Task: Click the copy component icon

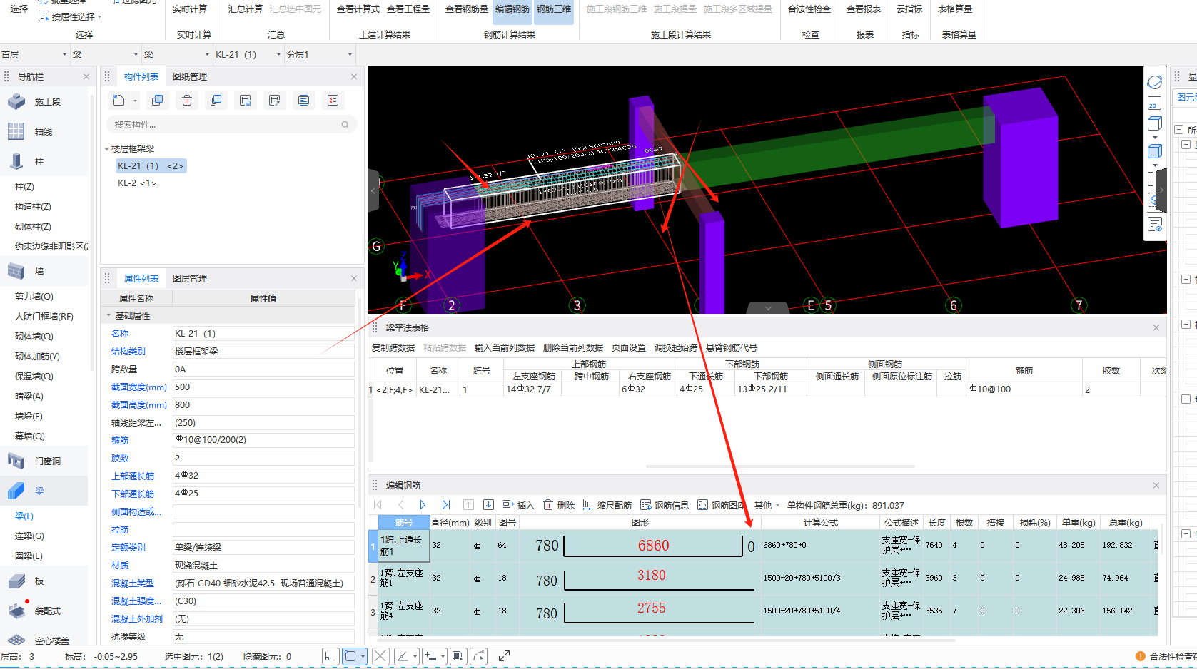Action: pos(158,101)
